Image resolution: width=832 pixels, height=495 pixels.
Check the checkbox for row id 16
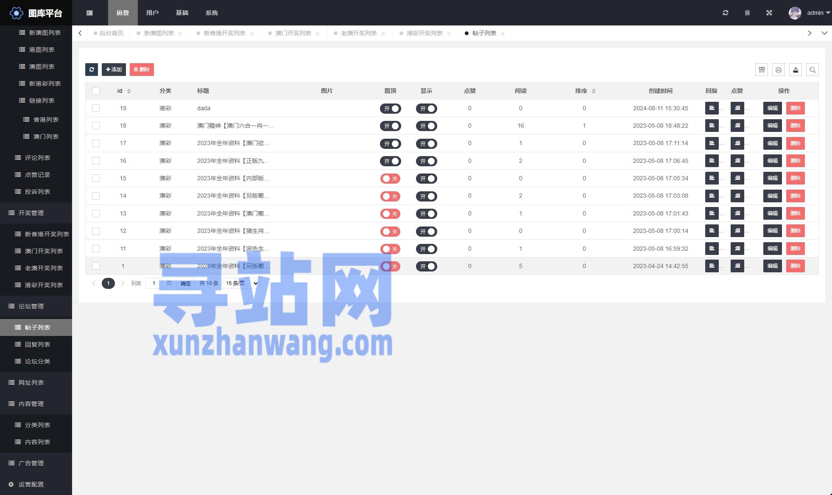click(96, 161)
